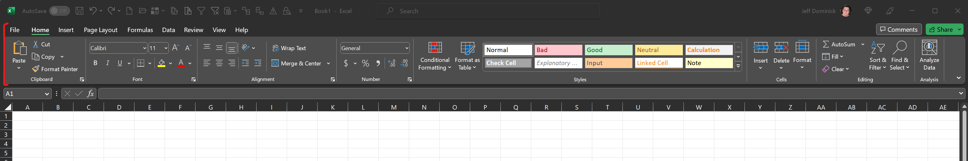The width and height of the screenshot is (968, 161).
Task: Click the Increase Decimal icon
Action: [392, 63]
